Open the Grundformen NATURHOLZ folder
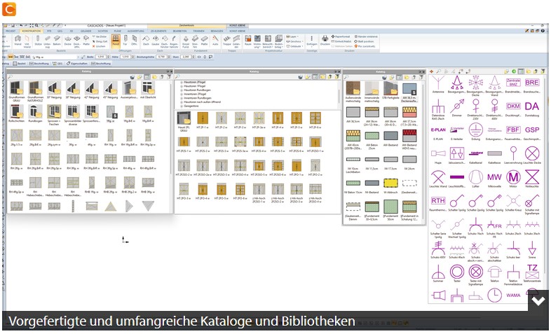This screenshot has height=334, width=551. 35,91
